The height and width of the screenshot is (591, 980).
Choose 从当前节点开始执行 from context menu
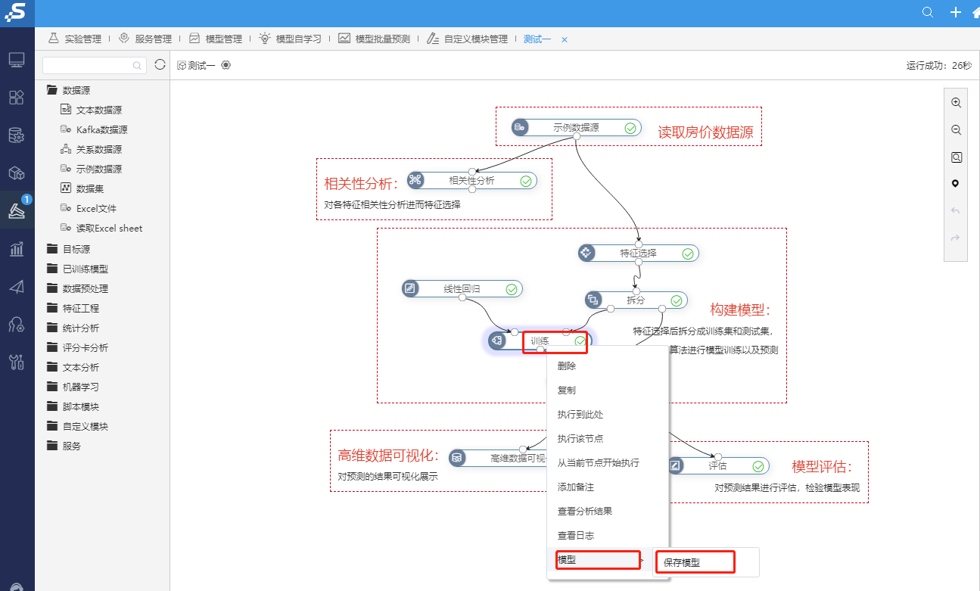click(x=608, y=463)
